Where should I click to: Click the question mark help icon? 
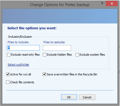[x=102, y=4]
